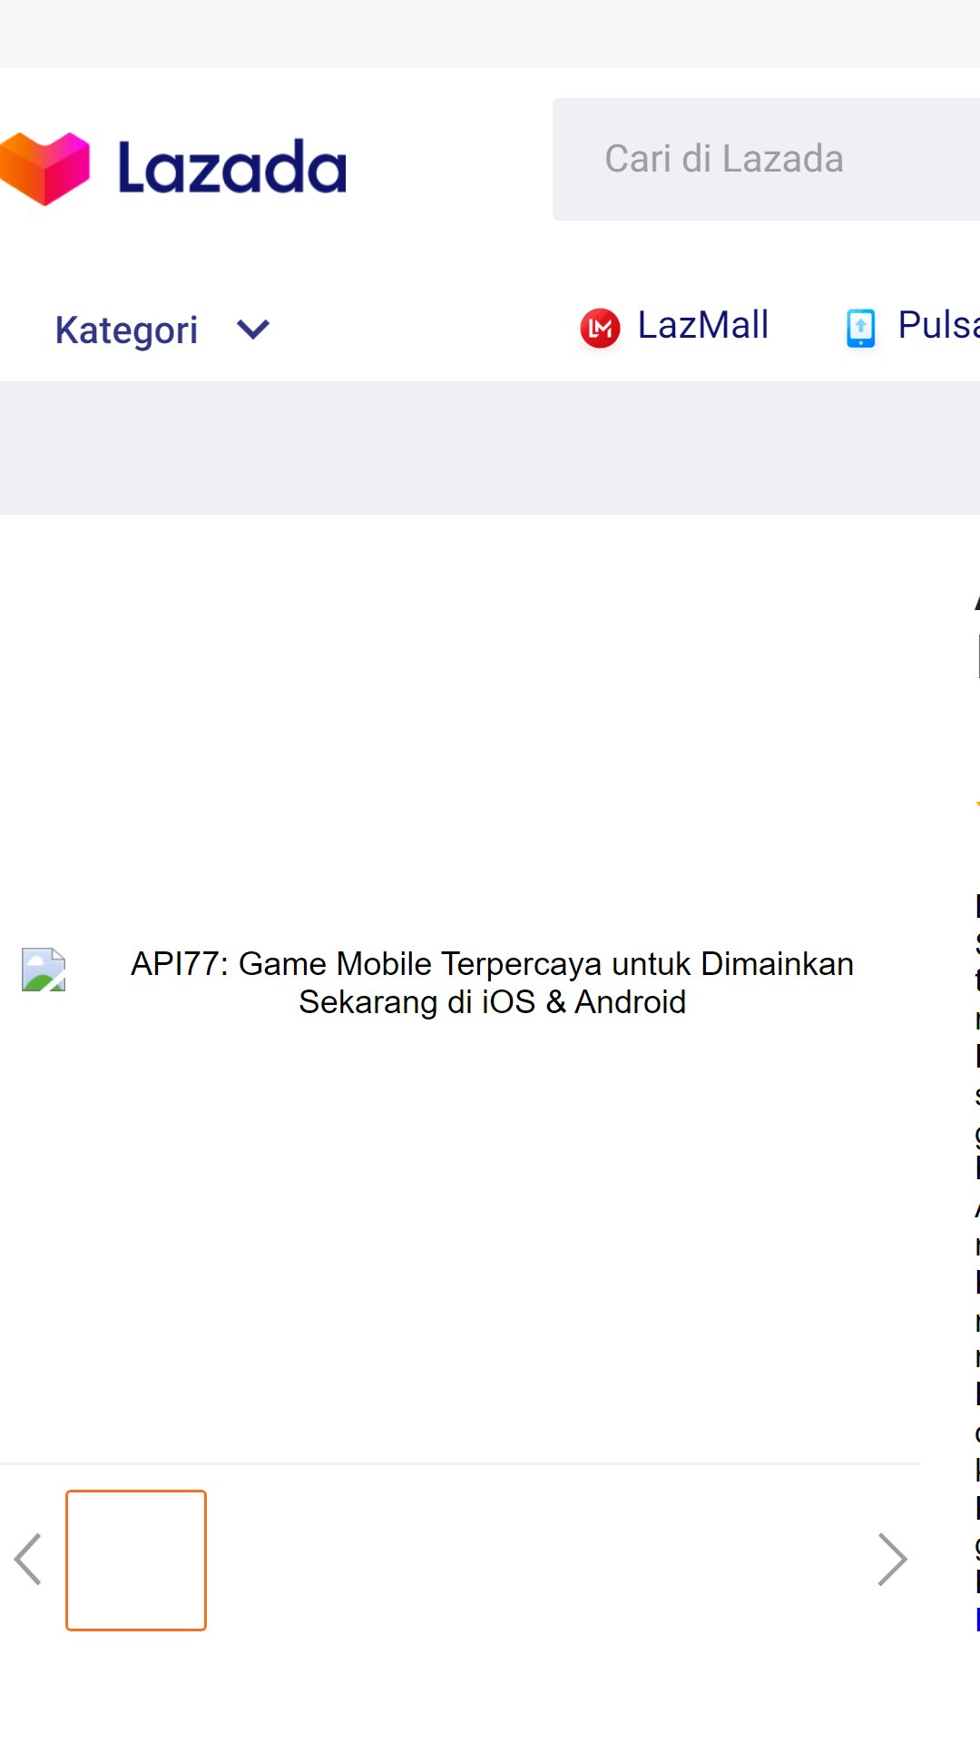Expand the Kategori dropdown chevron

(x=253, y=329)
